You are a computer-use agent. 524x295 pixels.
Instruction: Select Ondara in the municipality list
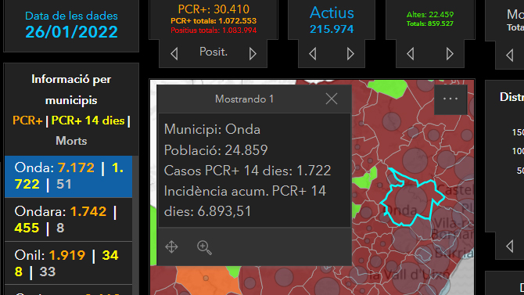point(69,220)
